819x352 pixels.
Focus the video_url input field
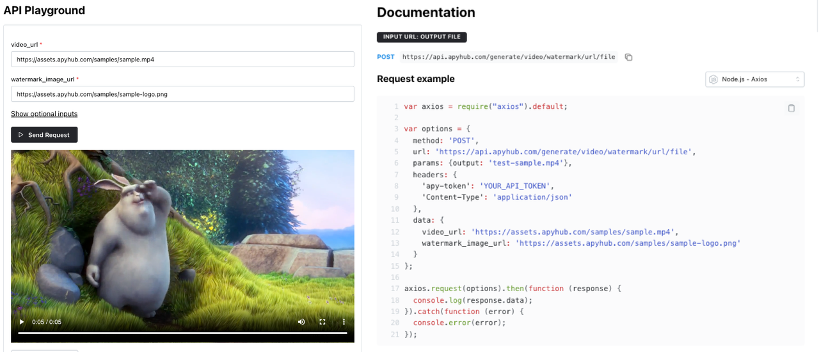(x=182, y=59)
